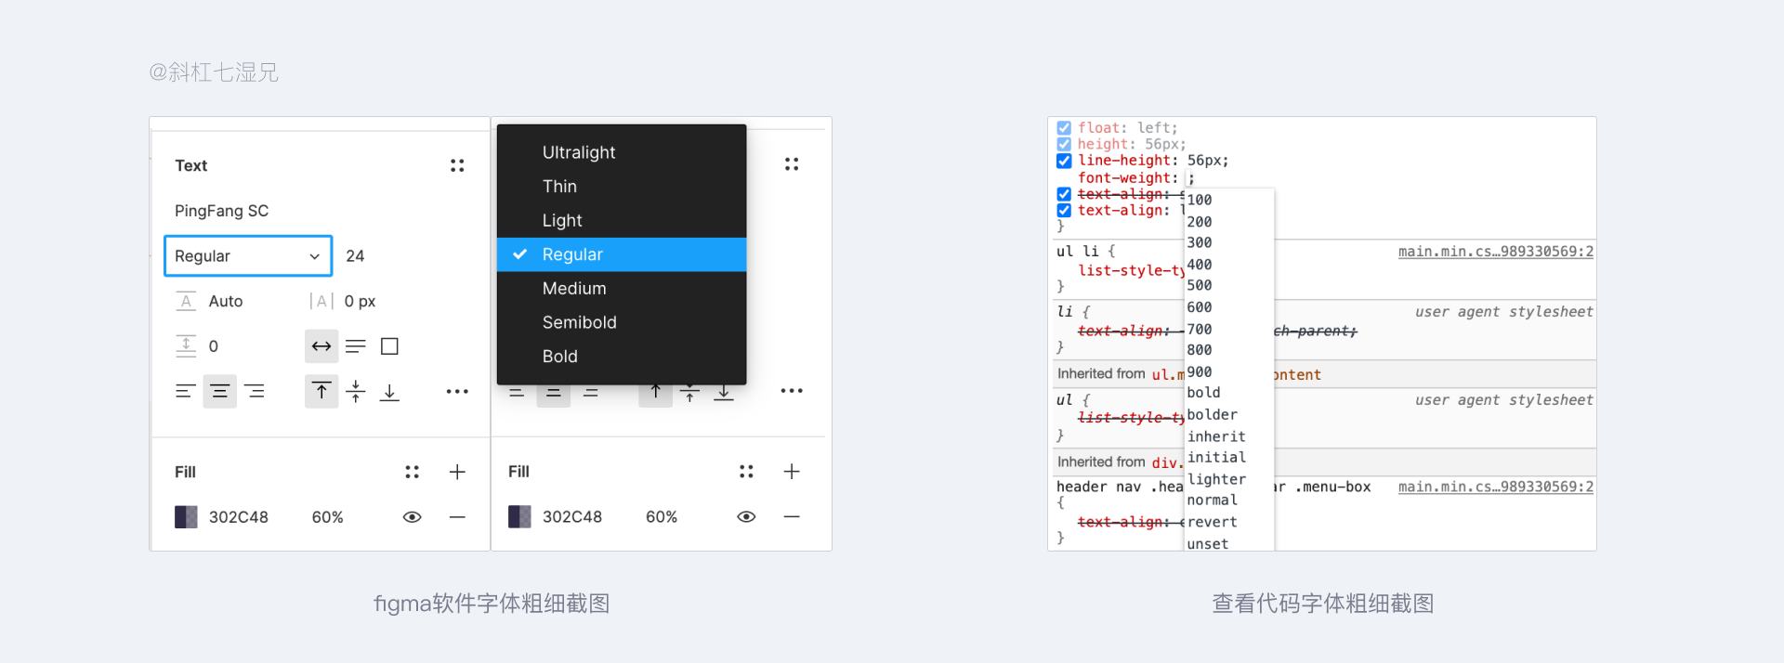Select the align middle vertical icon

(356, 391)
